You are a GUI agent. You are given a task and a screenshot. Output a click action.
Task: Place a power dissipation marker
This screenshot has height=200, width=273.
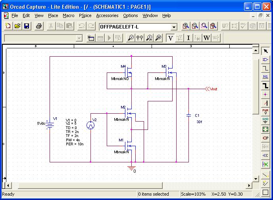pos(158,38)
